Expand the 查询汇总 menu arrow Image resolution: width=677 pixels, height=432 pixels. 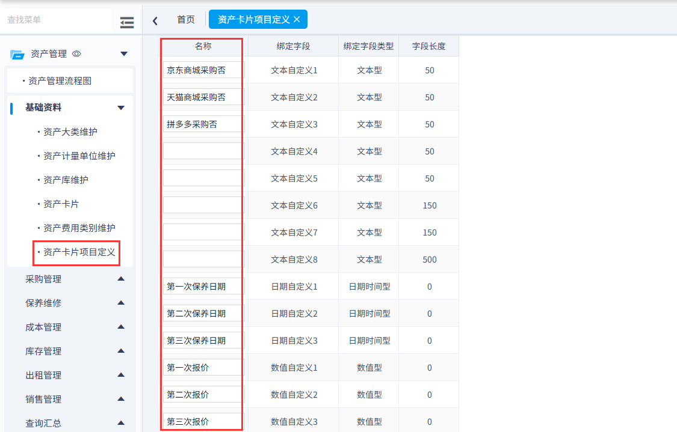121,423
